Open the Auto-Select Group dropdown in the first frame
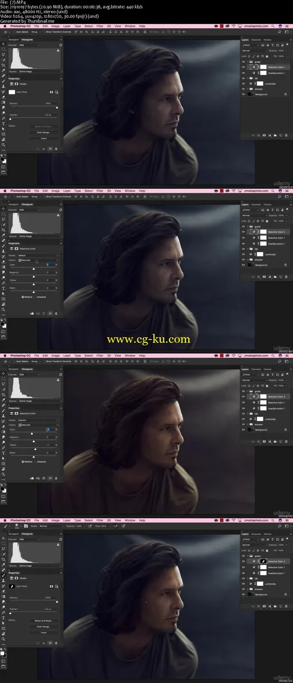This screenshot has height=683, width=293. (x=35, y=32)
